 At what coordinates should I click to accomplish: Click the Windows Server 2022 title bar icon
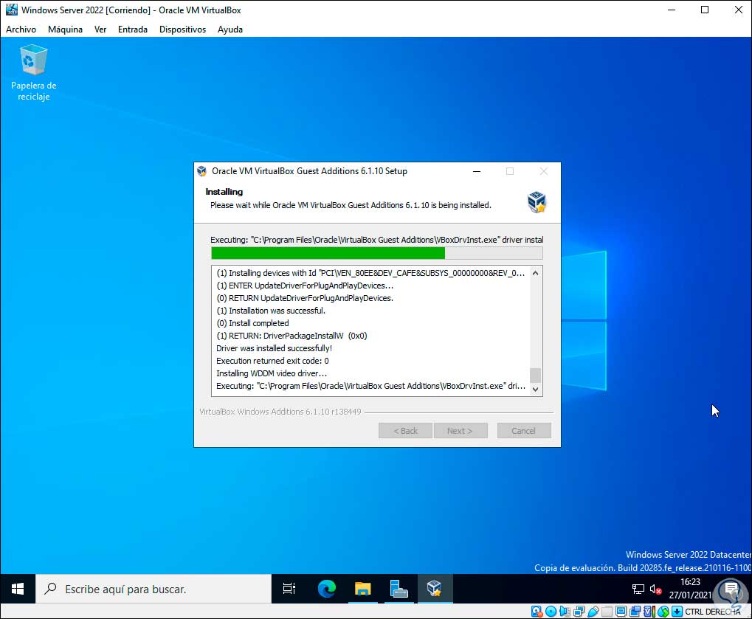pyautogui.click(x=12, y=10)
